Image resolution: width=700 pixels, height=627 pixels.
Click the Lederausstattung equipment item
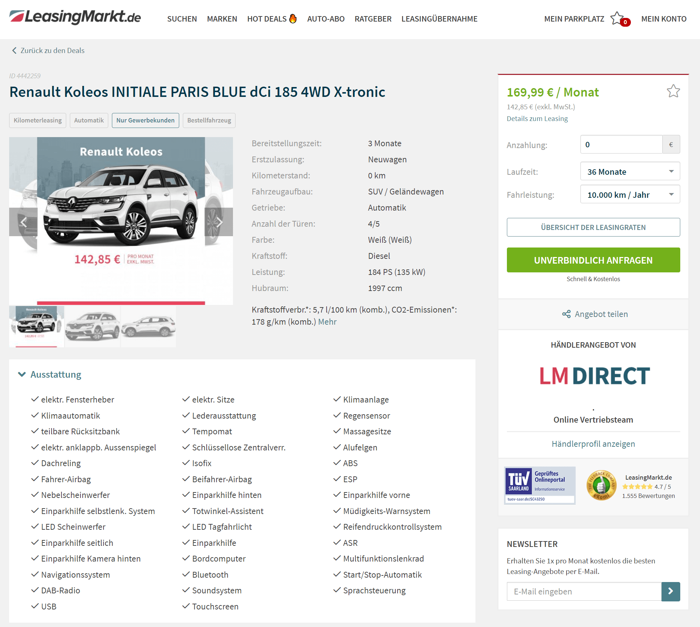pyautogui.click(x=224, y=416)
